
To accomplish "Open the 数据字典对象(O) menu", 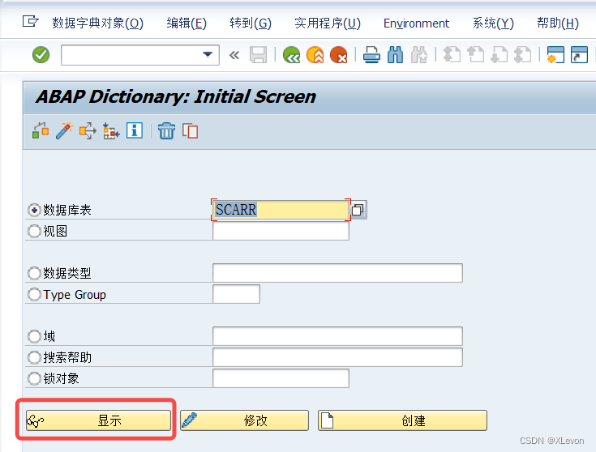I will 97,23.
